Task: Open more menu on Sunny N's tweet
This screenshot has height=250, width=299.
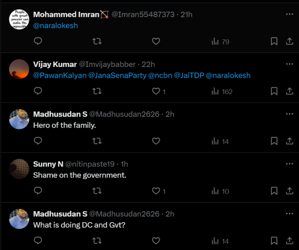Action: [289, 164]
